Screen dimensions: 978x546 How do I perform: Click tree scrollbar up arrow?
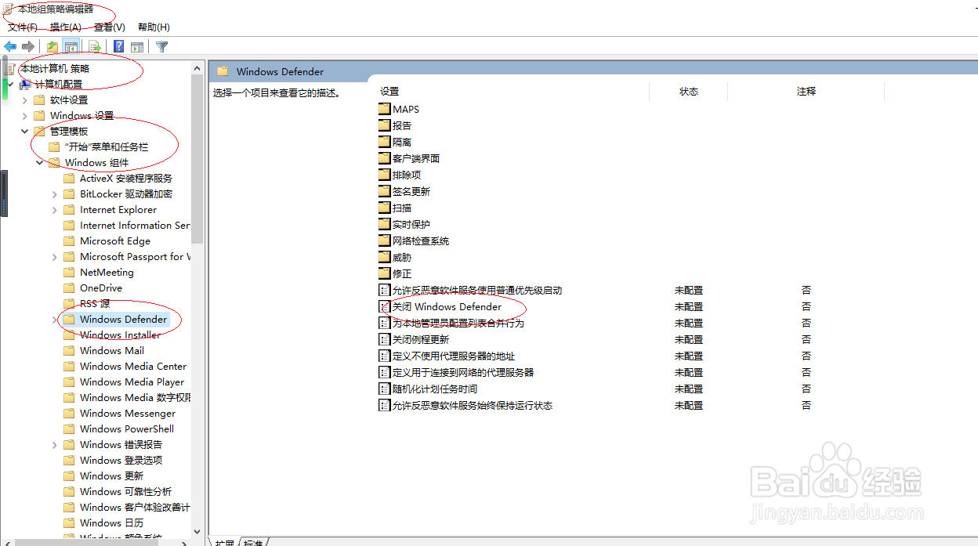(197, 68)
